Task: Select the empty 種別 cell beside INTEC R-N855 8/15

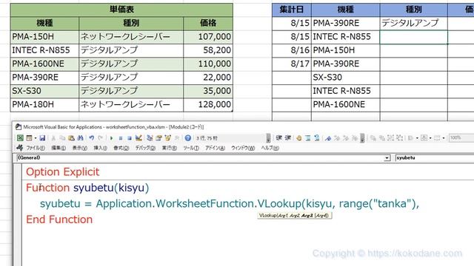Action: [x=413, y=37]
